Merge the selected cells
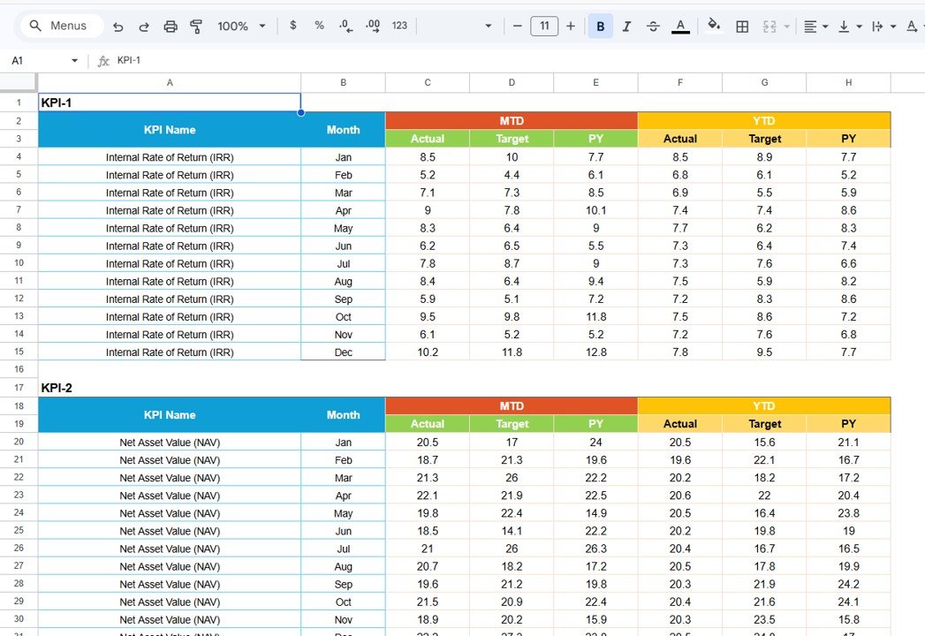 [x=769, y=26]
